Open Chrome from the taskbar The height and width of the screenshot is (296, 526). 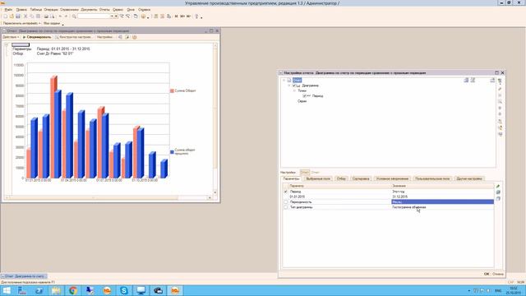pos(73,290)
